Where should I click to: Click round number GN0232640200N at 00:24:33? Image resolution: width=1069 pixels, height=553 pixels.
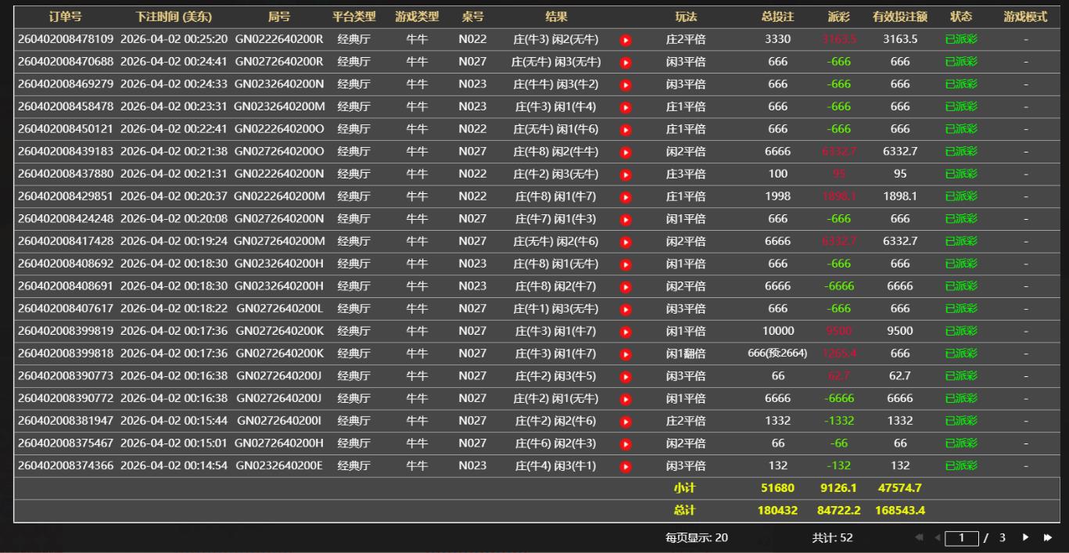pos(278,84)
